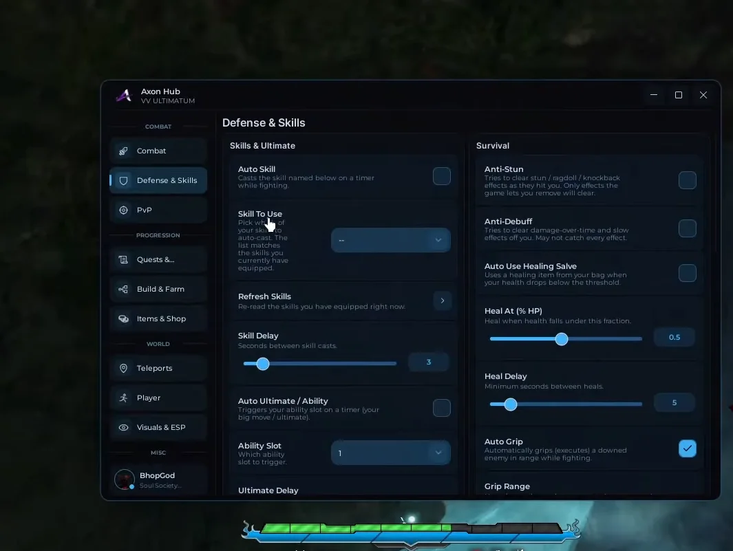This screenshot has height=551, width=733.
Task: Go to the Build & Farm section
Action: click(158, 290)
